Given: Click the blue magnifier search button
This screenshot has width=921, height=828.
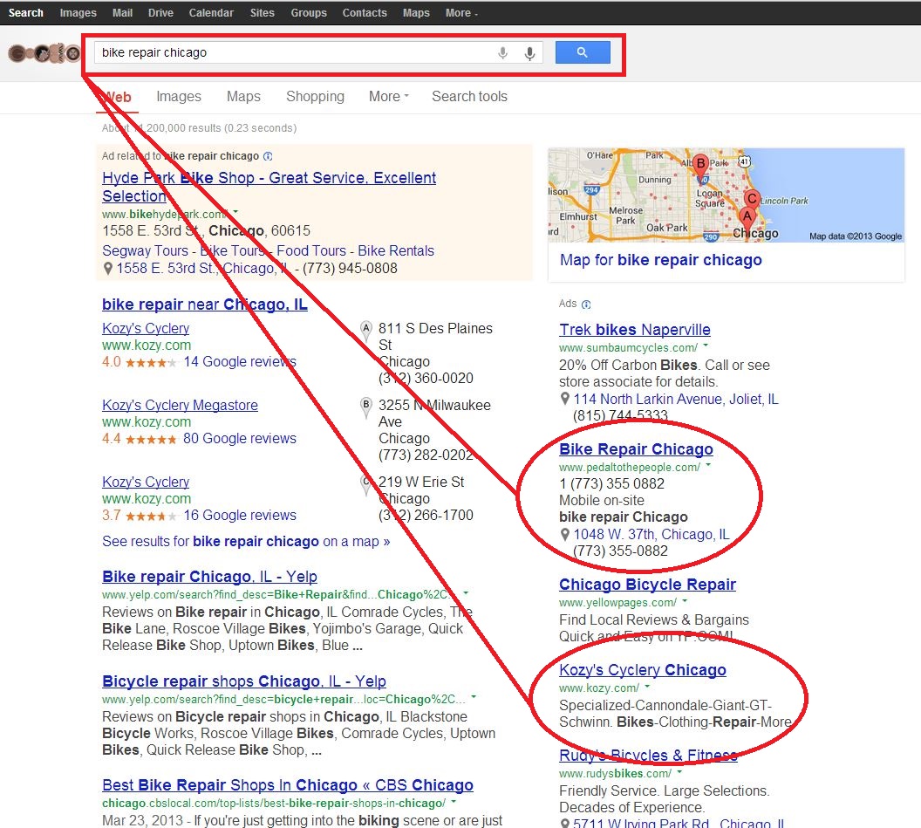Looking at the screenshot, I should coord(583,52).
